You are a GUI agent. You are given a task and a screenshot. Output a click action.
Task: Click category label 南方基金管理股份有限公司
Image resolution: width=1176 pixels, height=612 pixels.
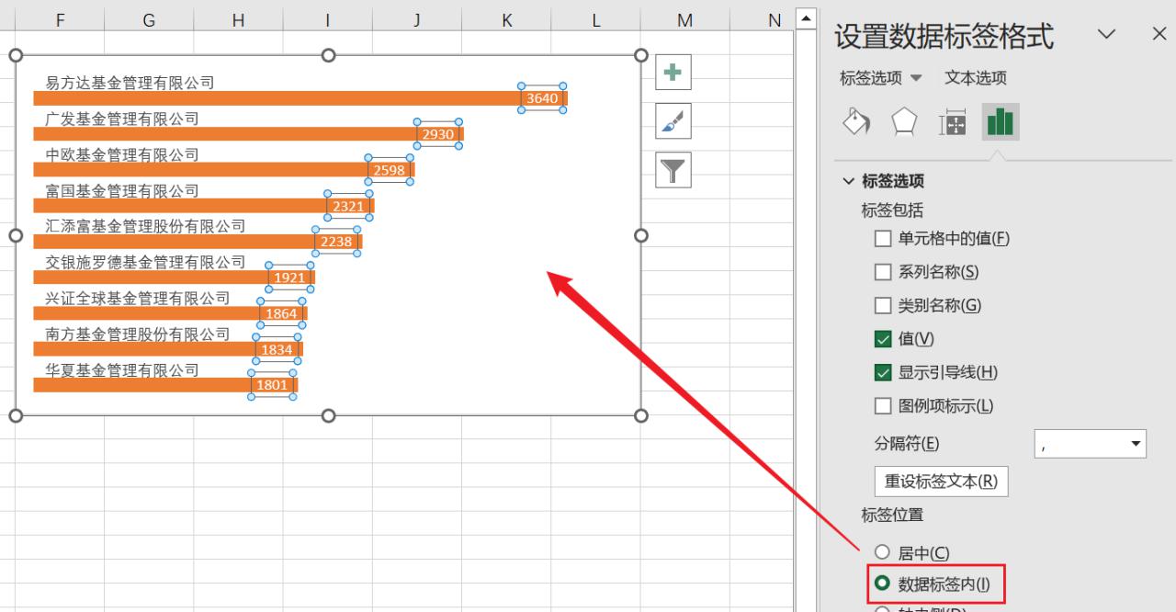138,334
